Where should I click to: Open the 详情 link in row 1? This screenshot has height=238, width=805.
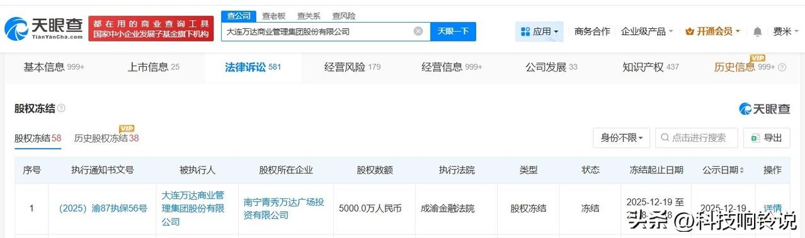tap(772, 208)
